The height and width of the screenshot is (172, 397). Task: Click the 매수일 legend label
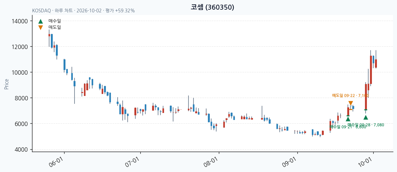tap(55, 21)
